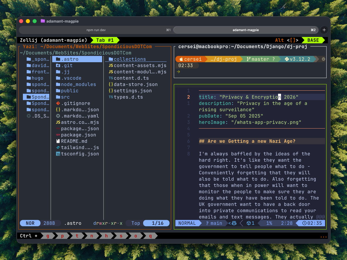Click the Python version segment icon

287,59
